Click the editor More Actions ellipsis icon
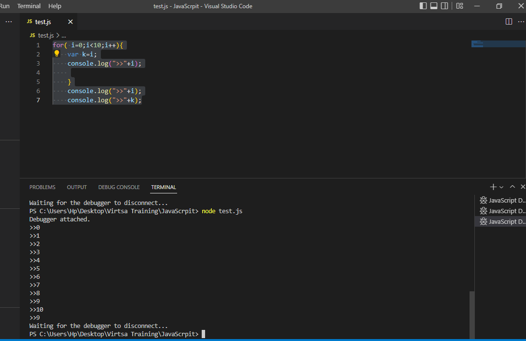Image resolution: width=526 pixels, height=341 pixels. tap(521, 21)
